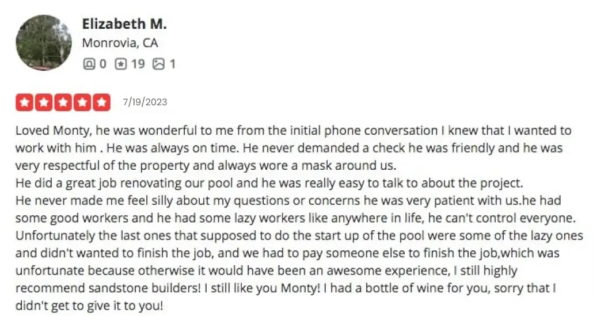Click the photo count number 1
The height and width of the screenshot is (316, 593).
(x=173, y=64)
